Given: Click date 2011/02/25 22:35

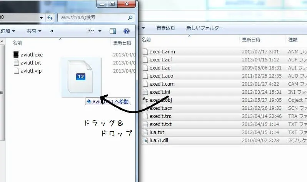Looking at the screenshot, I should 262,76.
